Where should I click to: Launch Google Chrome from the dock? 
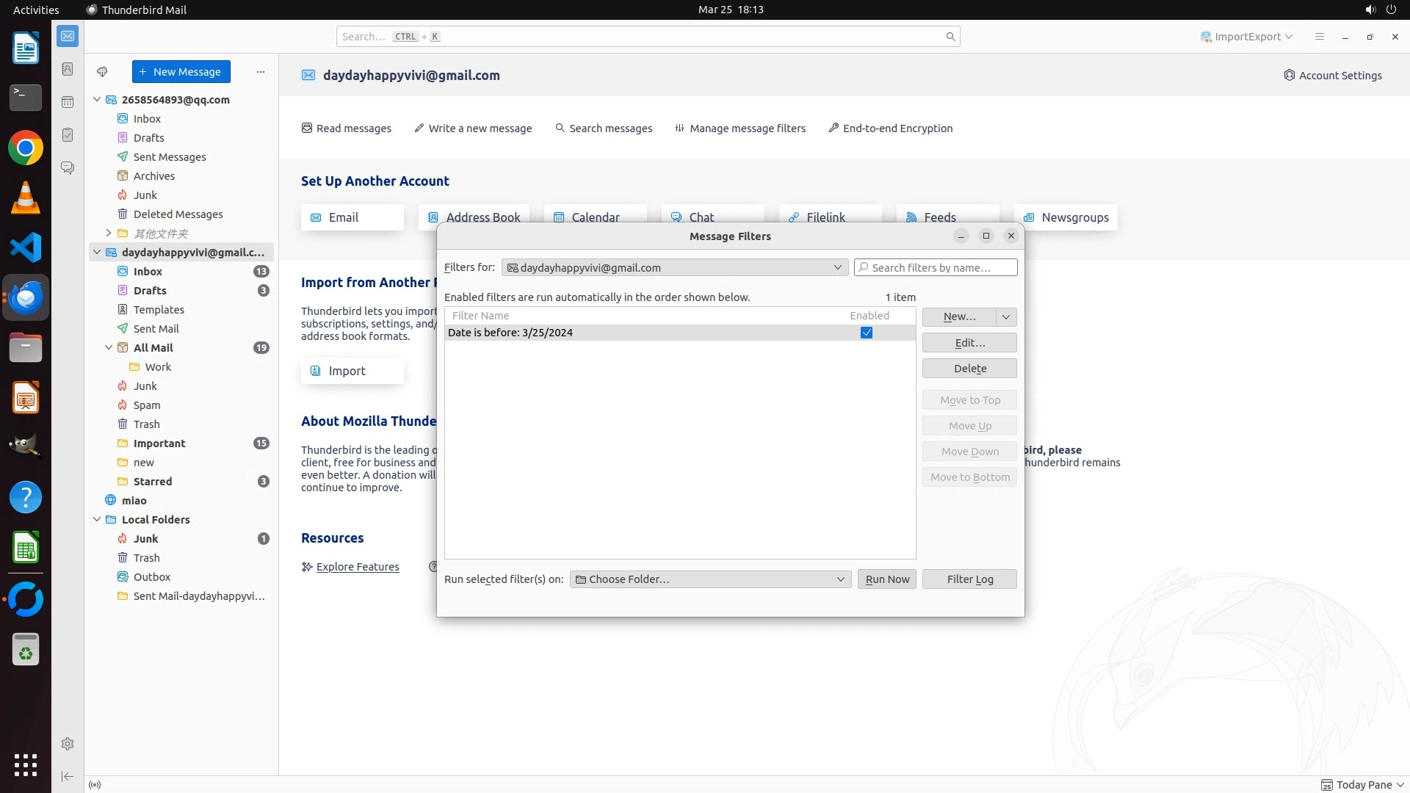click(x=26, y=148)
